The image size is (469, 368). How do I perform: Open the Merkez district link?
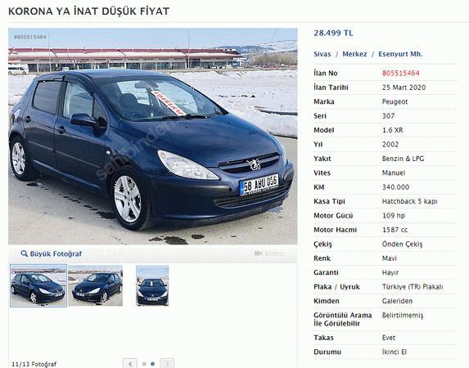click(x=354, y=54)
